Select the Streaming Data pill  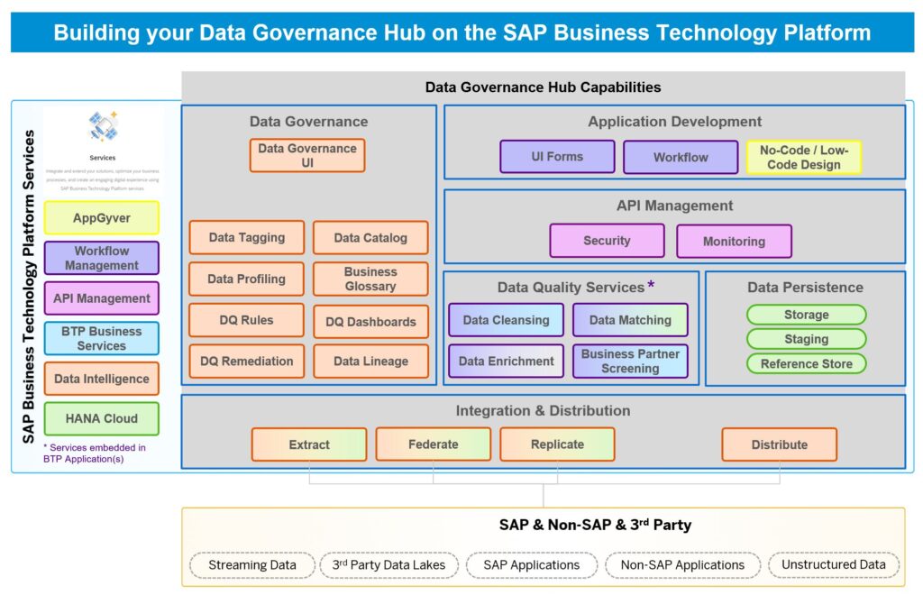[x=252, y=565]
